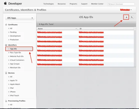Select Pending under Certificates
139x109 pixels.
click(x=13, y=32)
